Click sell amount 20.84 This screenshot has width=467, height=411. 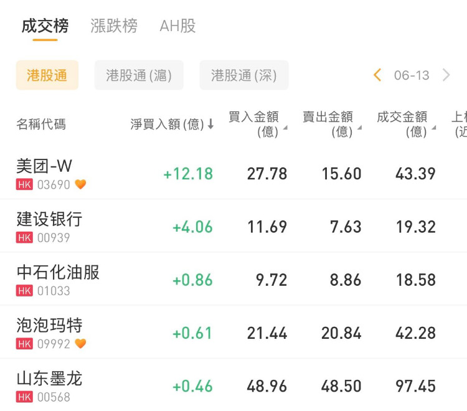click(x=342, y=333)
